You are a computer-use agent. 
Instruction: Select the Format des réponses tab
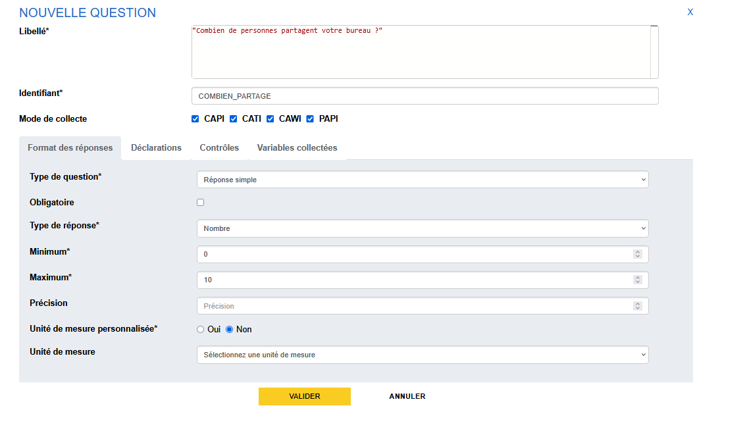point(70,148)
